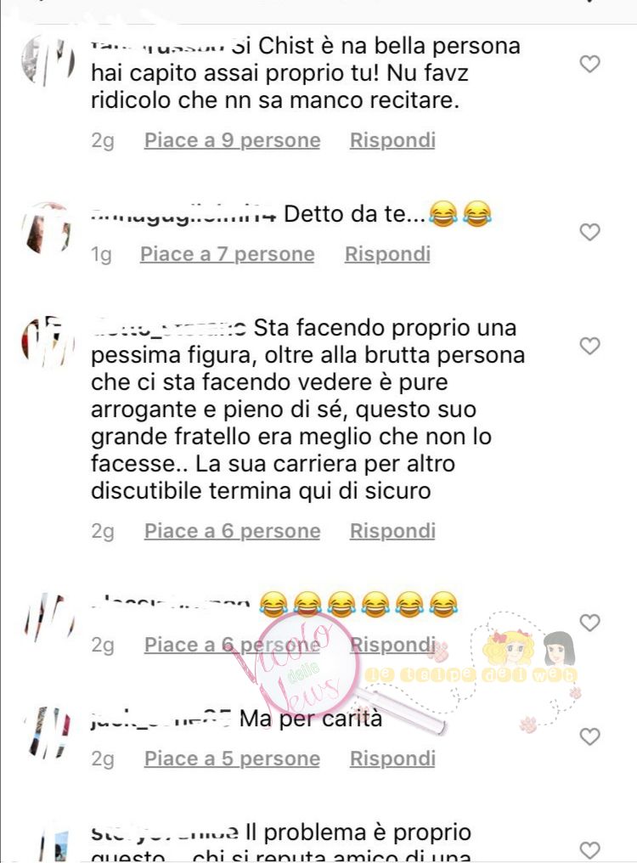Open 'Piace a 7 persone' likes list

[228, 254]
